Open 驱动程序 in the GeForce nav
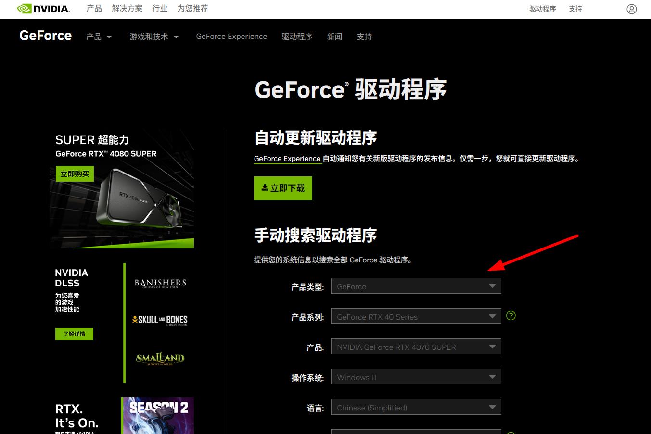 [x=297, y=37]
